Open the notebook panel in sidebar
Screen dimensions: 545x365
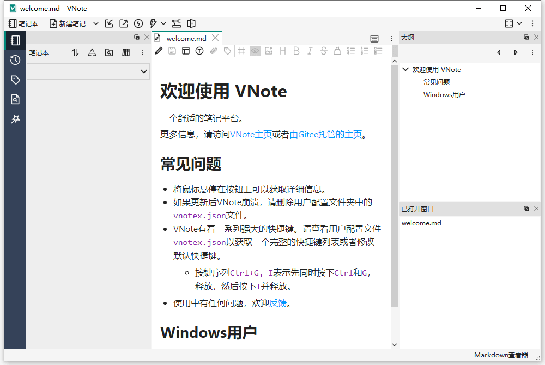15,40
